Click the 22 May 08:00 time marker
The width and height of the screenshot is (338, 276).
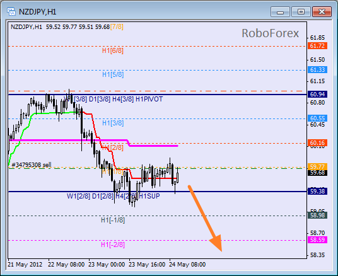coord(66,265)
